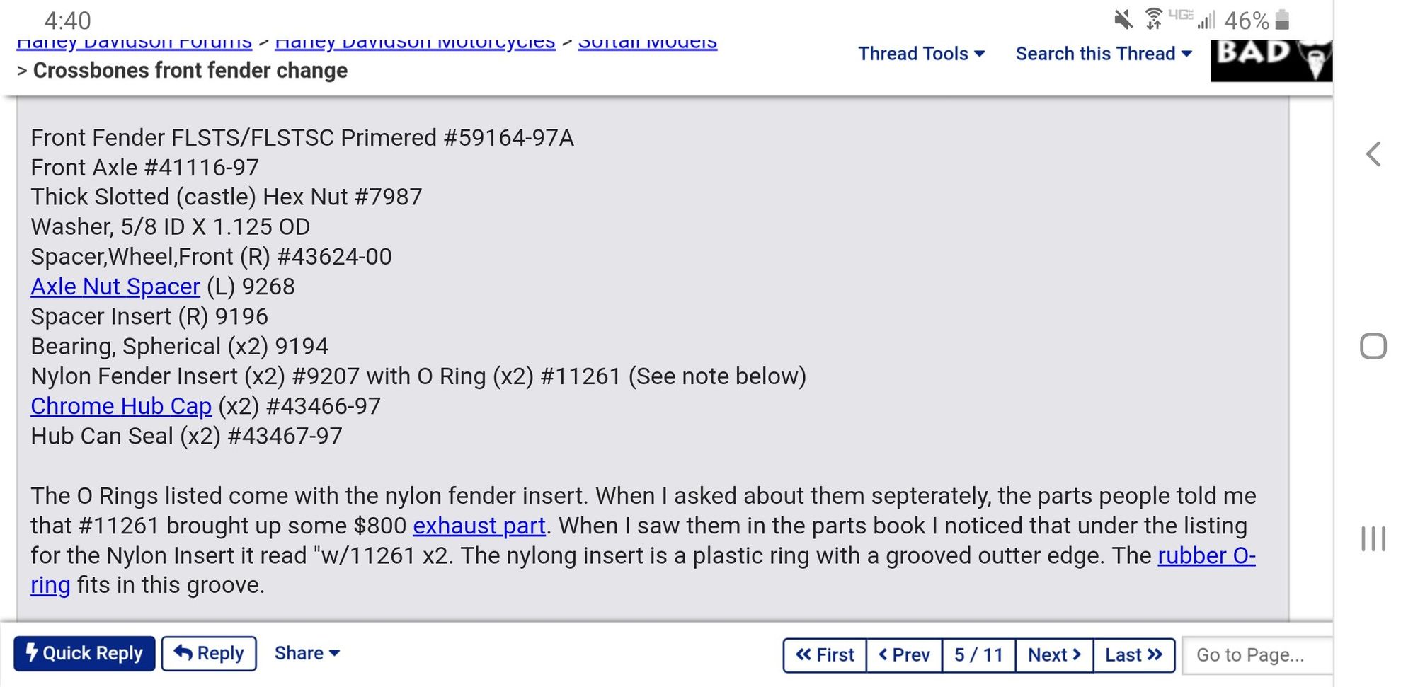Click the Quick Reply button
The width and height of the screenshot is (1413, 687).
point(84,653)
